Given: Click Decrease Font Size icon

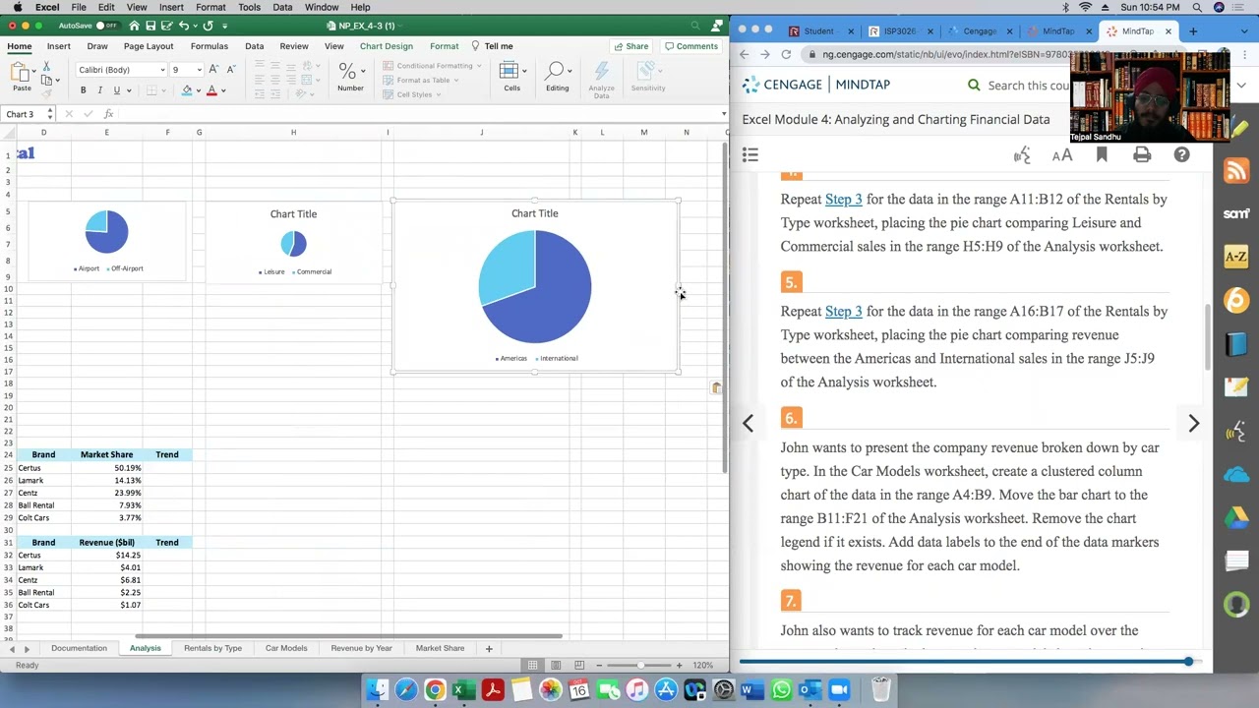Looking at the screenshot, I should coord(230,70).
